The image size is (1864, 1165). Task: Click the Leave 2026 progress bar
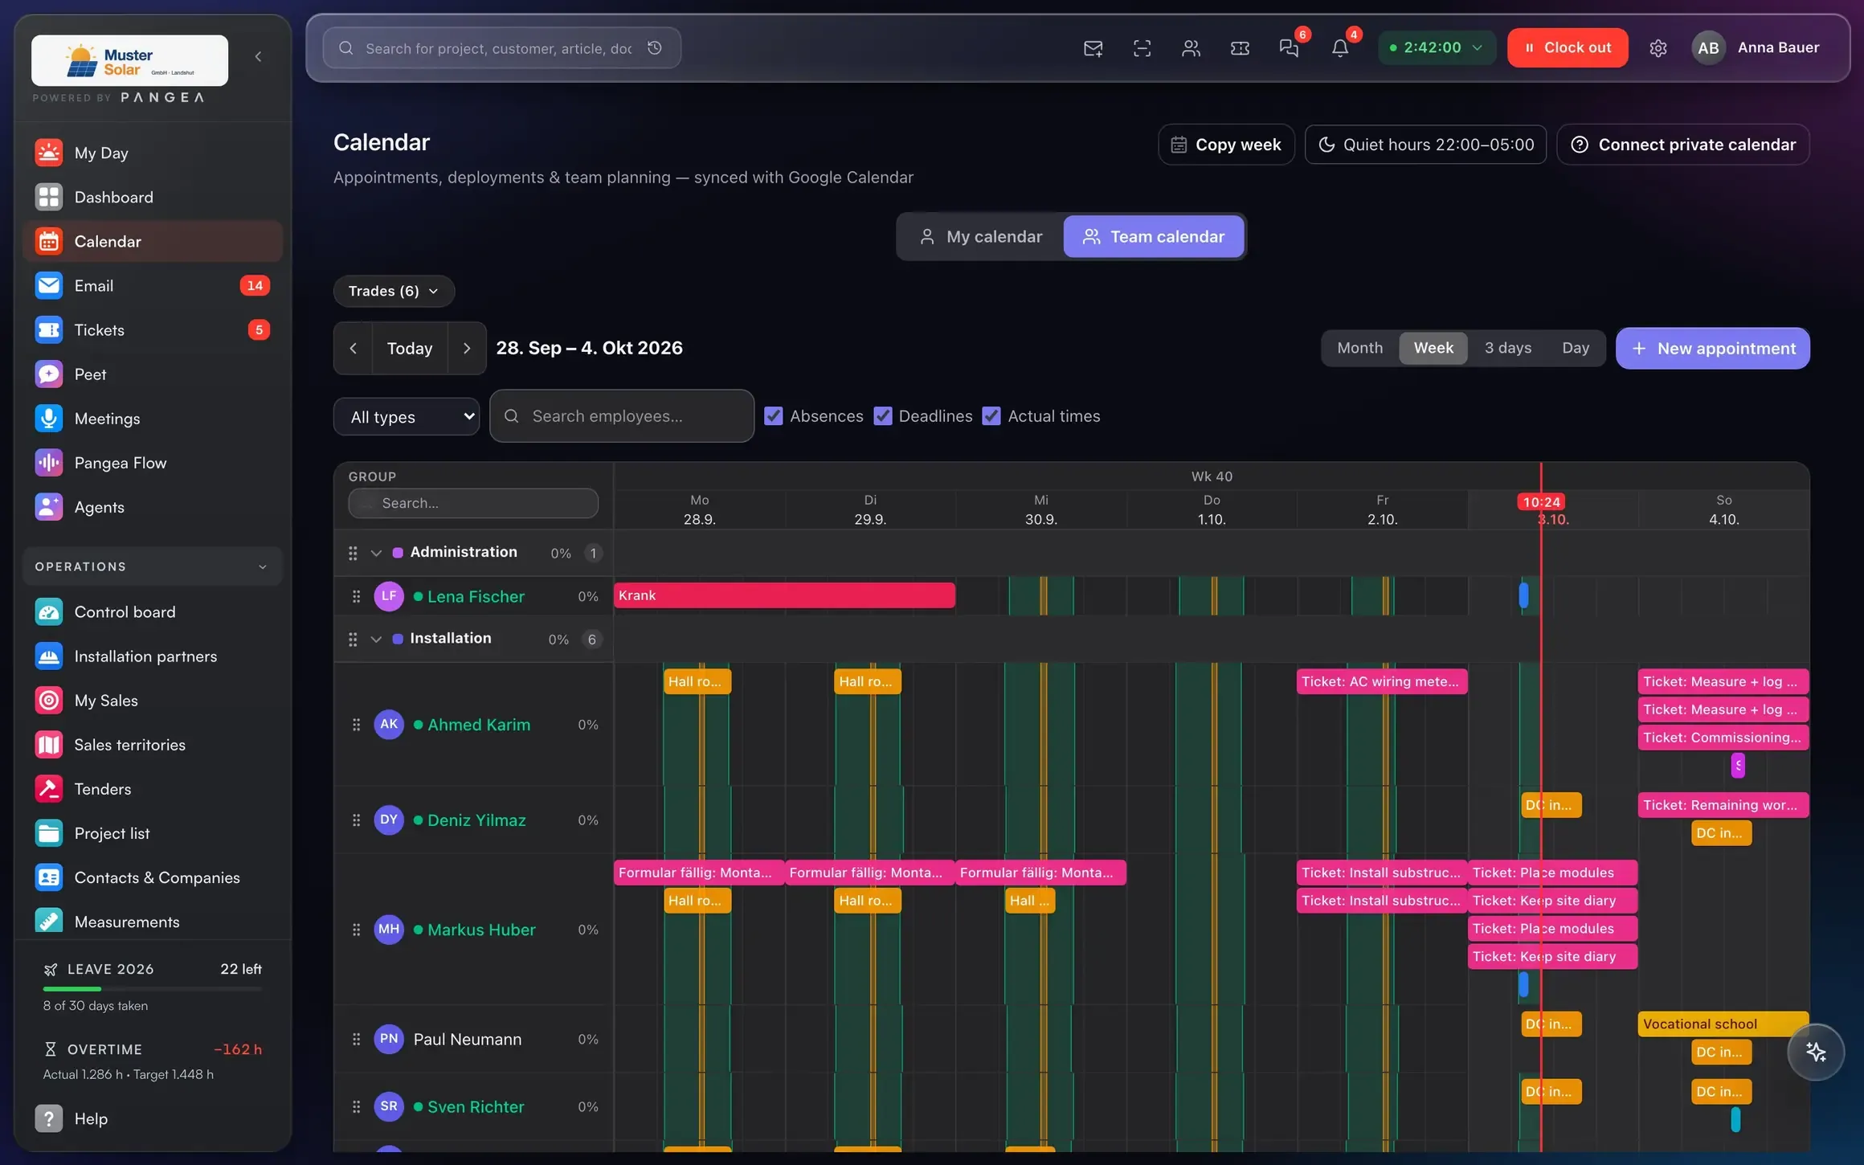click(153, 988)
